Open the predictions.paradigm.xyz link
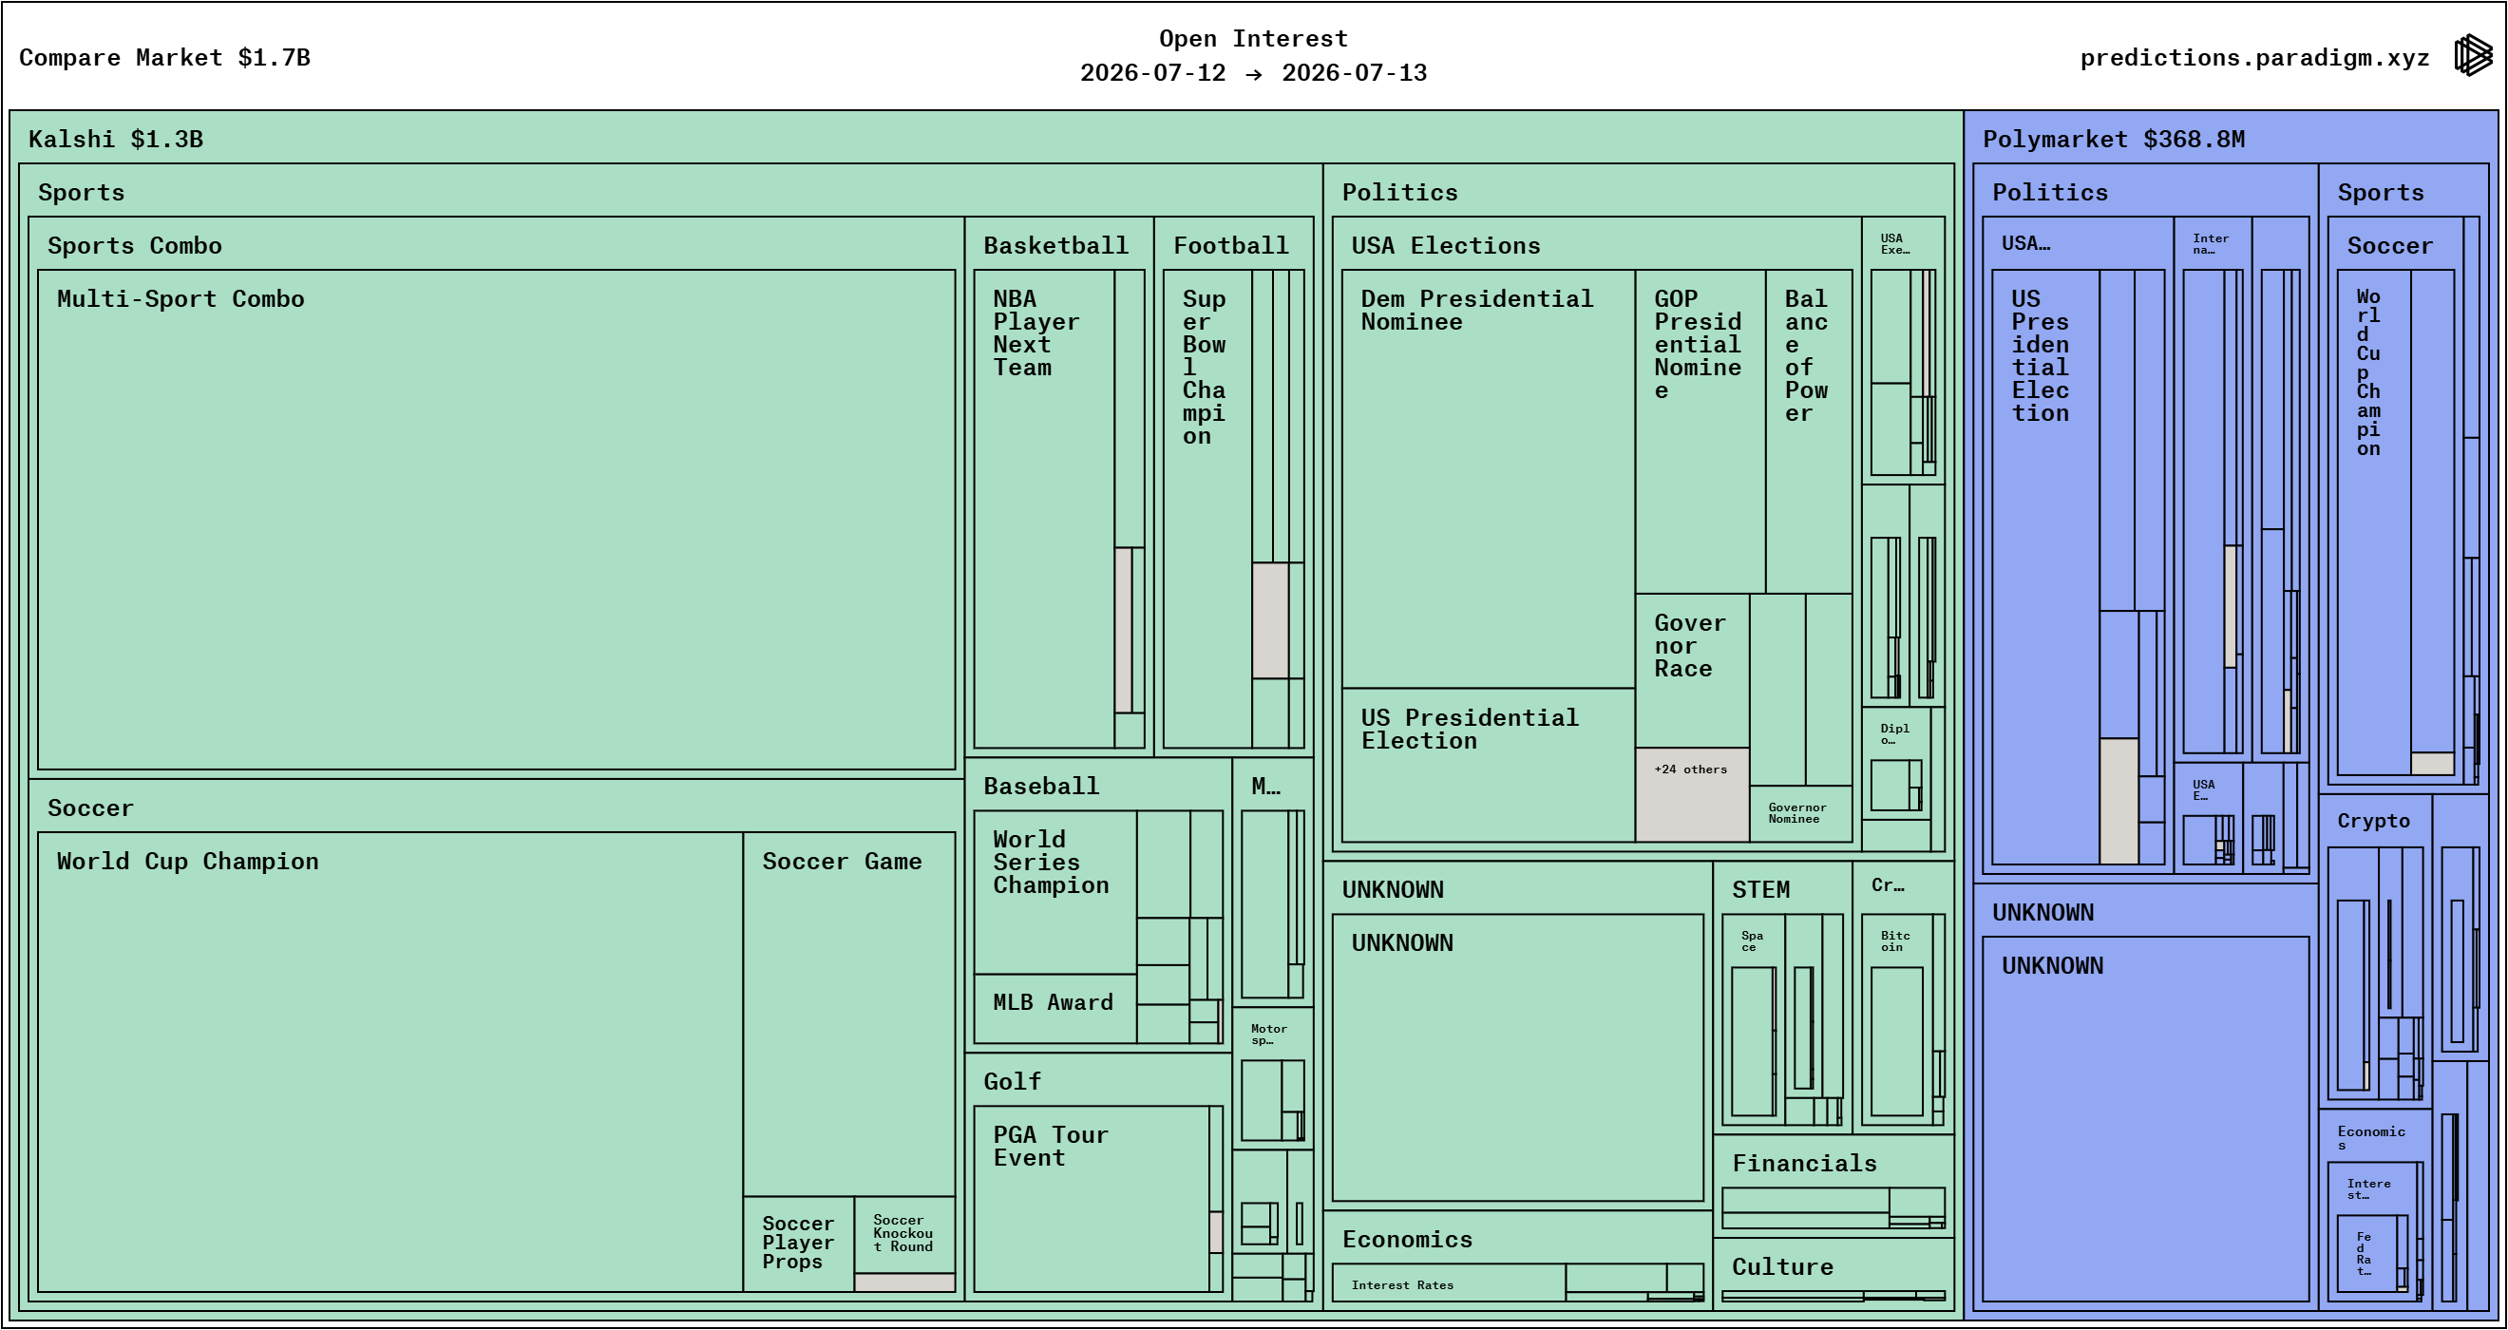Image resolution: width=2508 pixels, height=1330 pixels. click(x=2254, y=57)
